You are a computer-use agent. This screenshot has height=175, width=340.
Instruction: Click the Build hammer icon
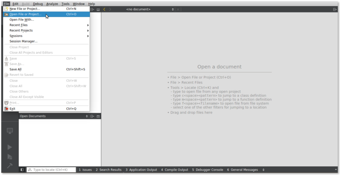[x=10, y=166]
